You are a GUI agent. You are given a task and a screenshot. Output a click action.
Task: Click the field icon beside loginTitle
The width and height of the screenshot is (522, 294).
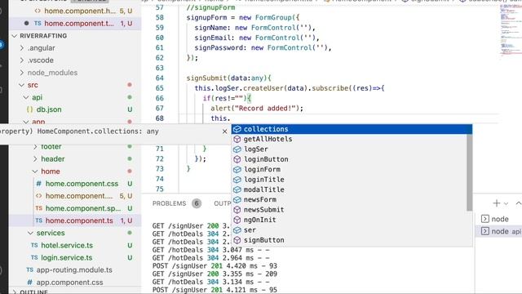tap(237, 180)
